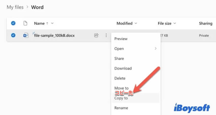Viewport: 216px width, 115px height.
Task: Toggle the select-all checkbox in header
Action: pyautogui.click(x=13, y=23)
